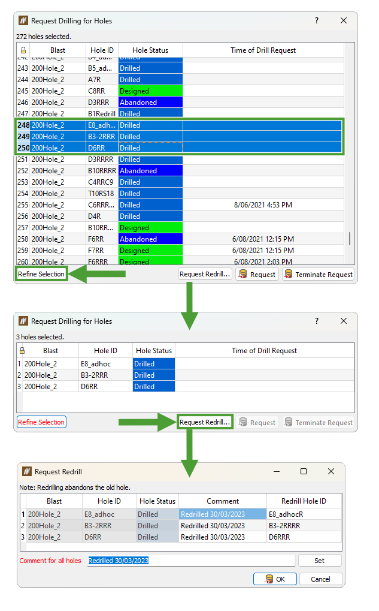This screenshot has width=379, height=611.
Task: Click the Set button for the comment
Action: click(x=320, y=561)
